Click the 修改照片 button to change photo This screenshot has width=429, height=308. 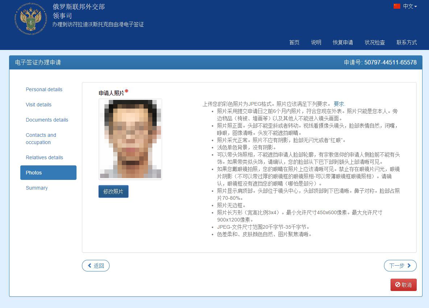113,191
